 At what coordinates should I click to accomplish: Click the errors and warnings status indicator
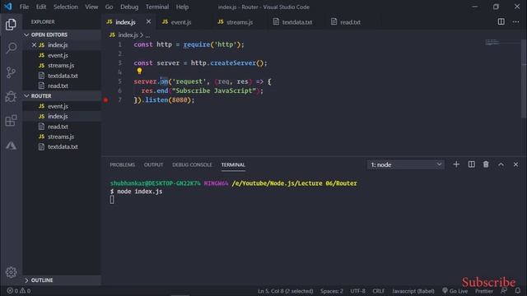[19, 290]
